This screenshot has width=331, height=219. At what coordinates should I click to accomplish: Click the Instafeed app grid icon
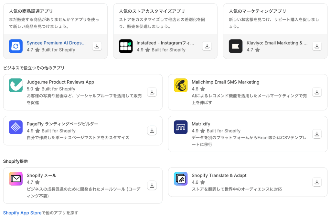coord(126,46)
